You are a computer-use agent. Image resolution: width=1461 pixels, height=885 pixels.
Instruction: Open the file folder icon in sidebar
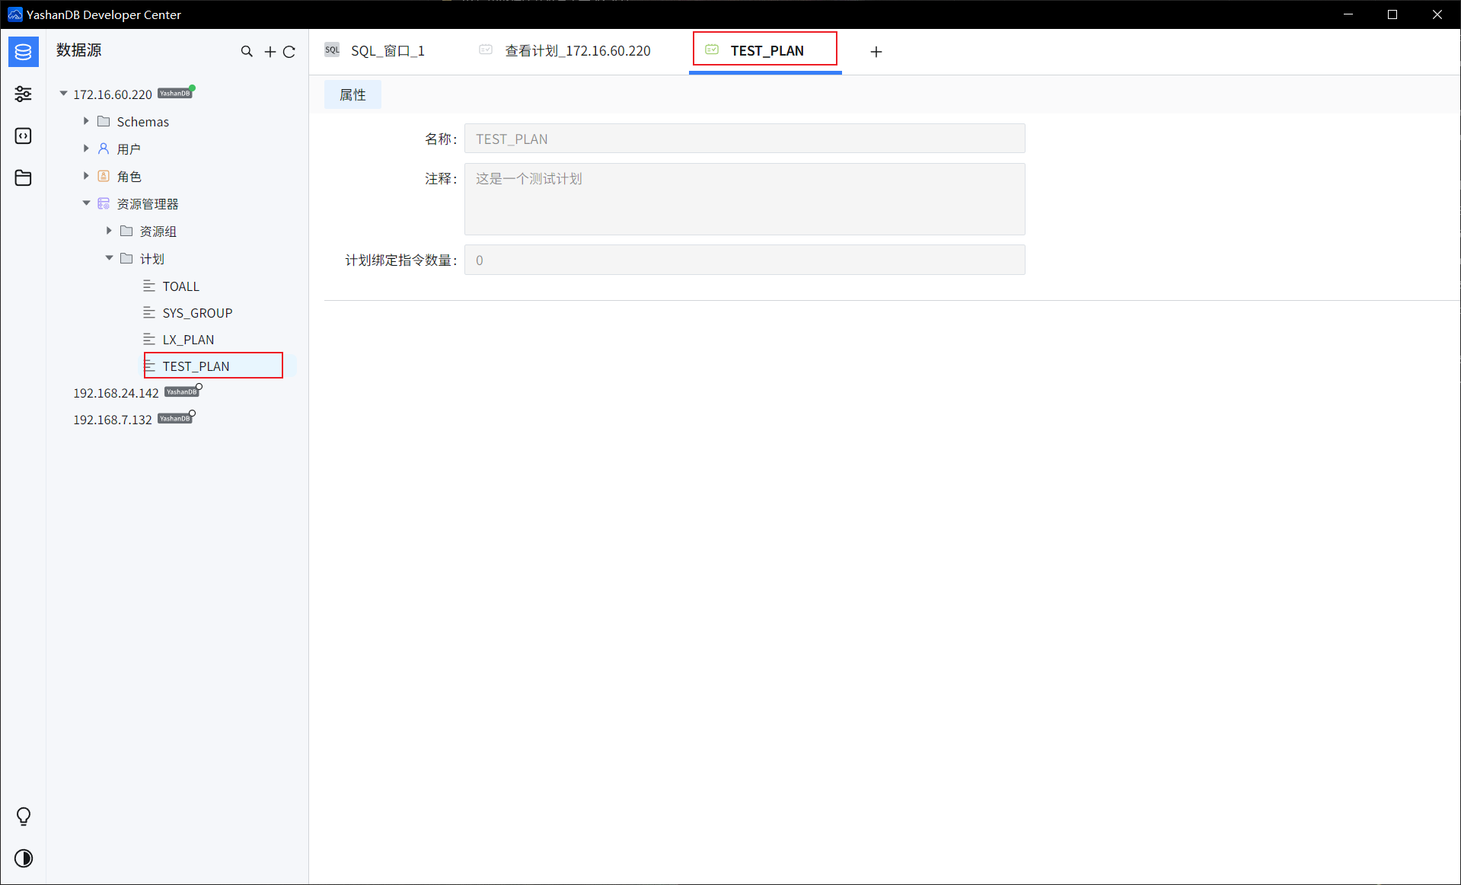click(24, 177)
